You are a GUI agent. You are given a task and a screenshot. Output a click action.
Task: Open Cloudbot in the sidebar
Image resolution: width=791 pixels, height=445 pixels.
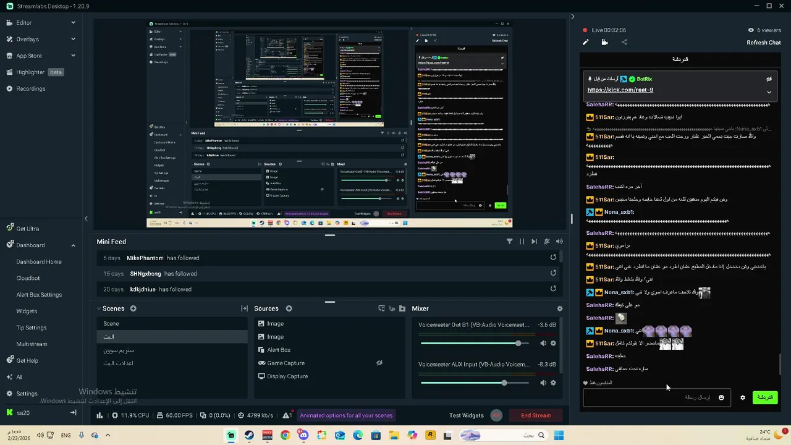click(28, 278)
